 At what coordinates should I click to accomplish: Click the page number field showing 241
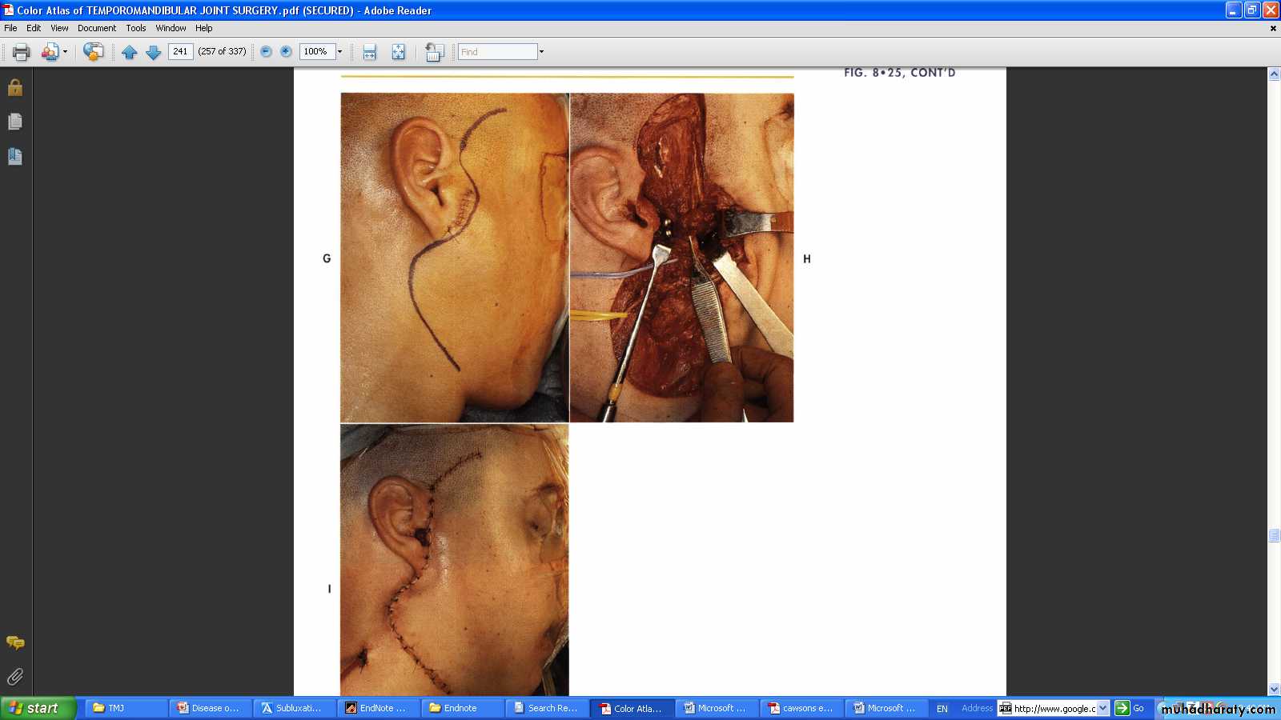(180, 51)
